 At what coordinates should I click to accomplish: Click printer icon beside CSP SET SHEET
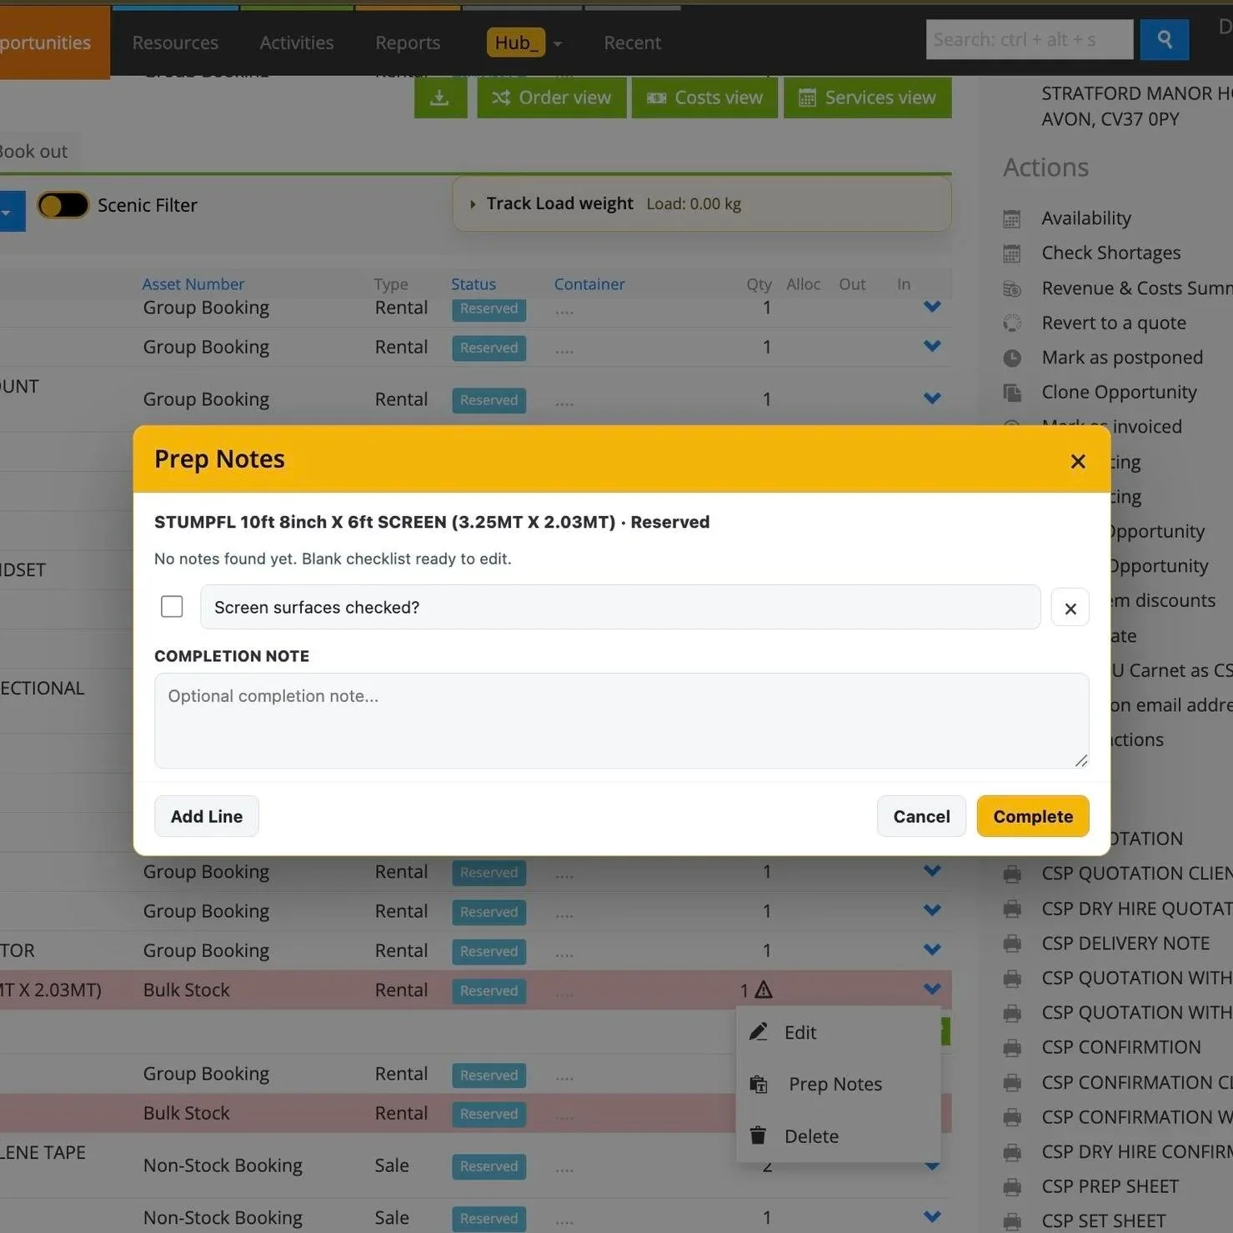pos(1012,1222)
